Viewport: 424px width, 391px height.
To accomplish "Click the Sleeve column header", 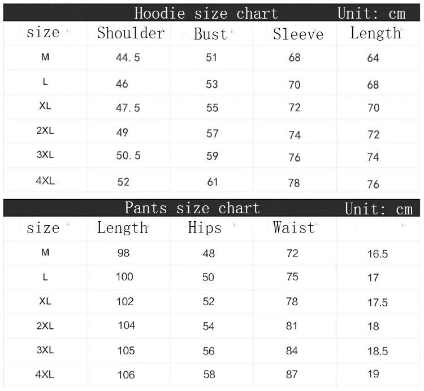I will (x=298, y=34).
